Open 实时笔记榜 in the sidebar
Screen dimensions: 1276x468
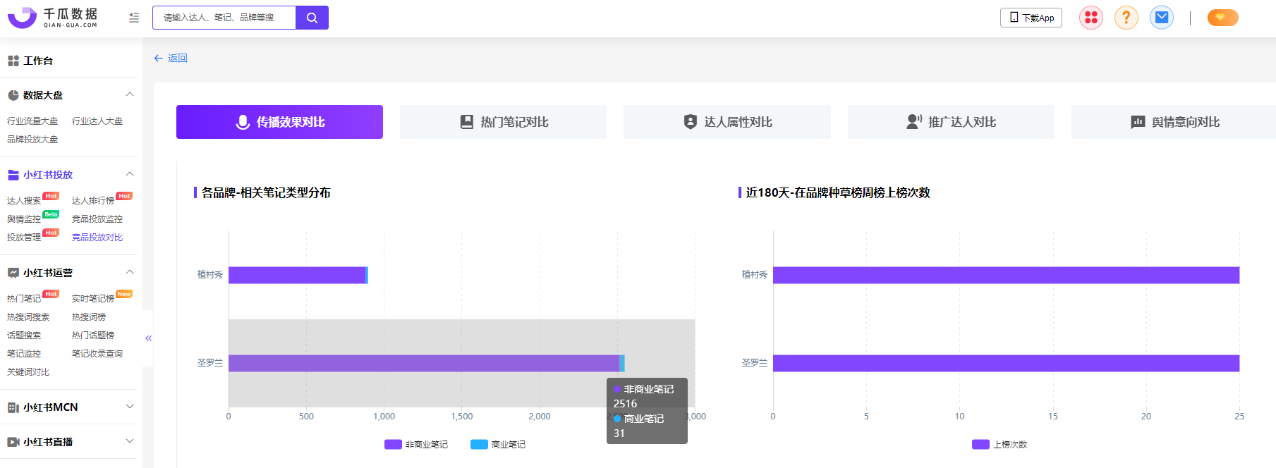93,299
